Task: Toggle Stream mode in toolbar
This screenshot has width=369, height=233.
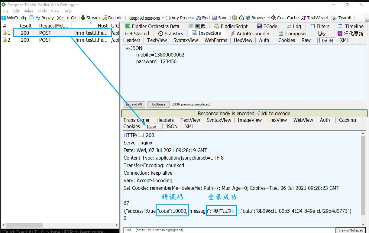Action: [90, 18]
